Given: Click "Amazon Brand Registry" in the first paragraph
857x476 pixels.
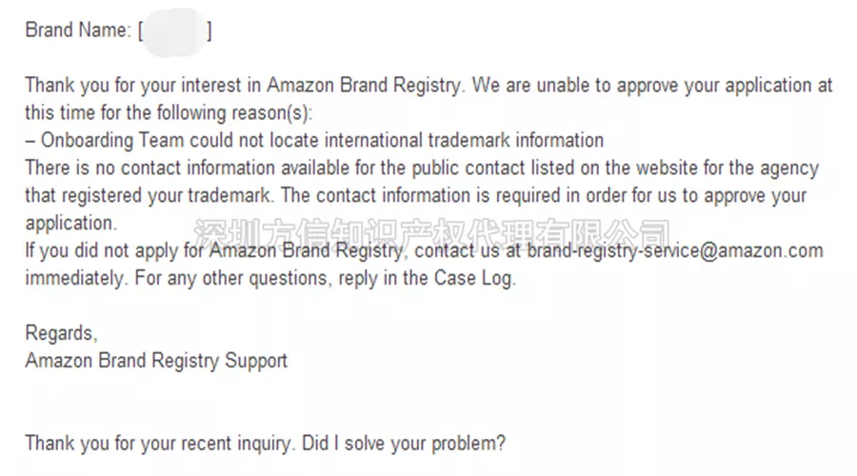Looking at the screenshot, I should pyautogui.click(x=364, y=86).
